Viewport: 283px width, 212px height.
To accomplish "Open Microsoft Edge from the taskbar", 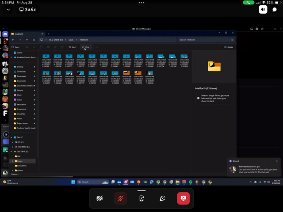I will (152, 182).
